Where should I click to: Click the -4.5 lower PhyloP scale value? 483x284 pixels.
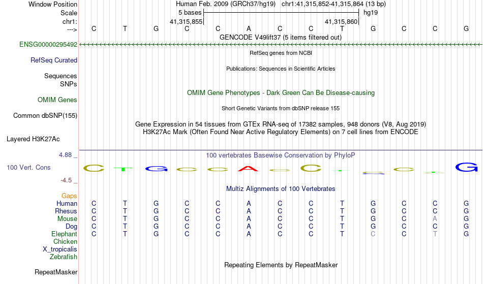(x=66, y=180)
